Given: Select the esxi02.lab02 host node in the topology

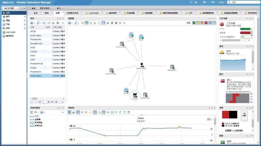Looking at the screenshot, I should click(142, 66).
